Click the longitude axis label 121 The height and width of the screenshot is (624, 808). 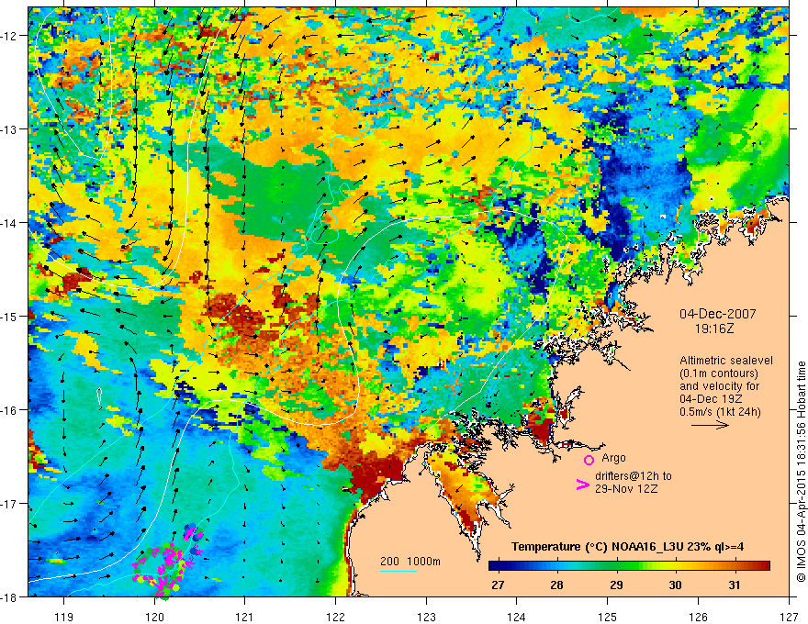pos(245,617)
